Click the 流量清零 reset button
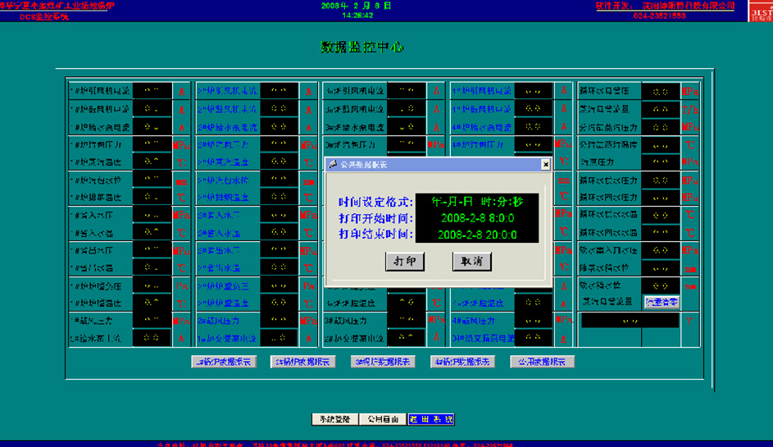This screenshot has height=447, width=773. coord(662,302)
